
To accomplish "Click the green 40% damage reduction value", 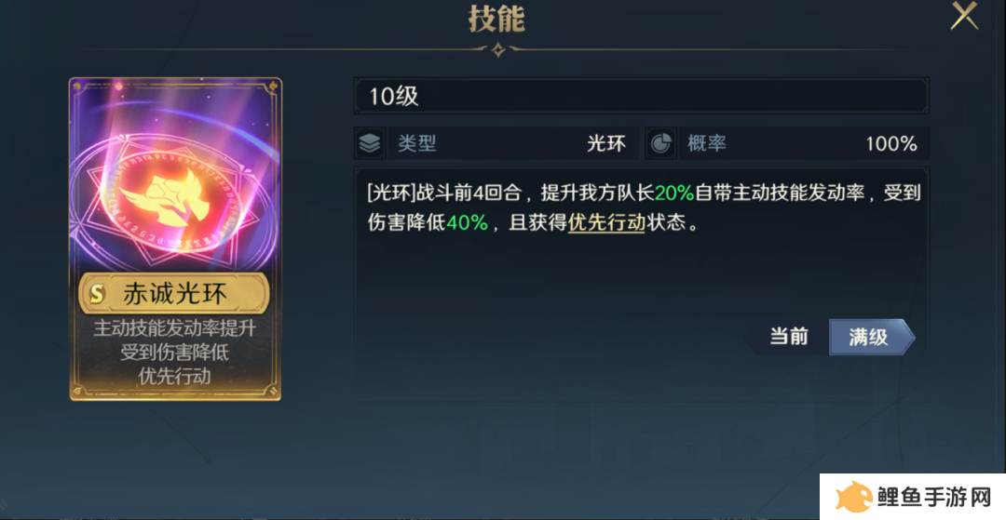I will click(467, 222).
